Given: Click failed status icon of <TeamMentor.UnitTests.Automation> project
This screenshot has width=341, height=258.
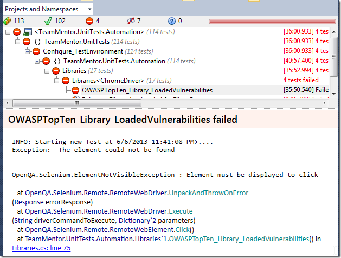Looking at the screenshot, I should (x=17, y=32).
